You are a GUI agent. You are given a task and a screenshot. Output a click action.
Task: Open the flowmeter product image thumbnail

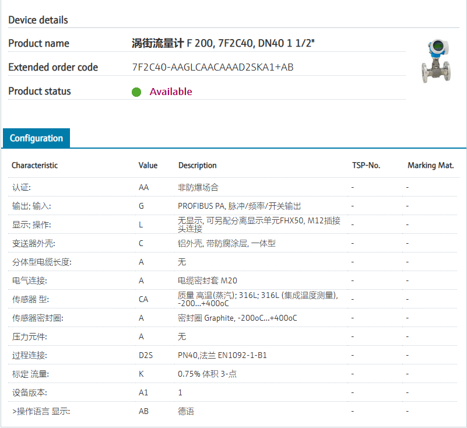point(436,61)
